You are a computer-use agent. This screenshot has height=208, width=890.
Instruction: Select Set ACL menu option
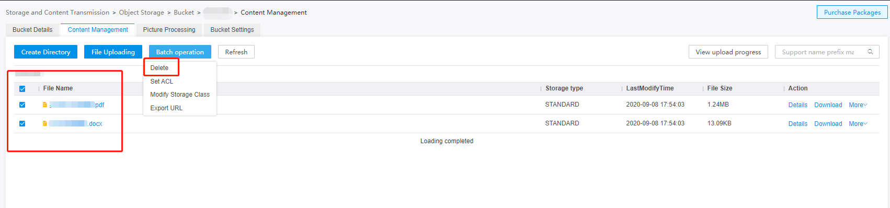pos(162,82)
